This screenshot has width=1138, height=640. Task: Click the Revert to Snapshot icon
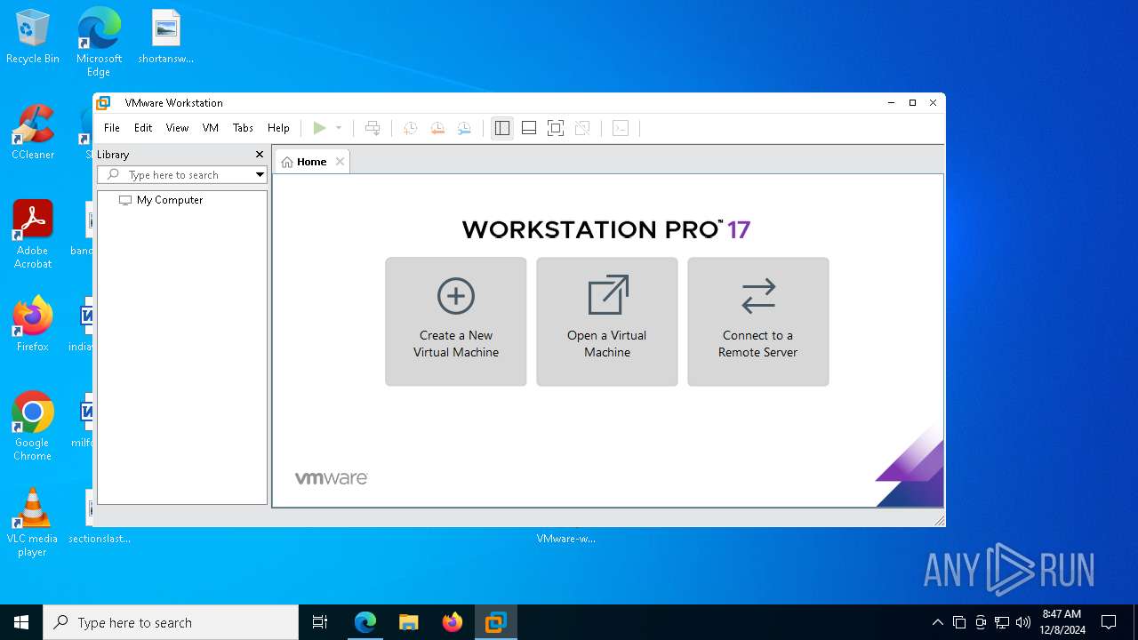437,128
